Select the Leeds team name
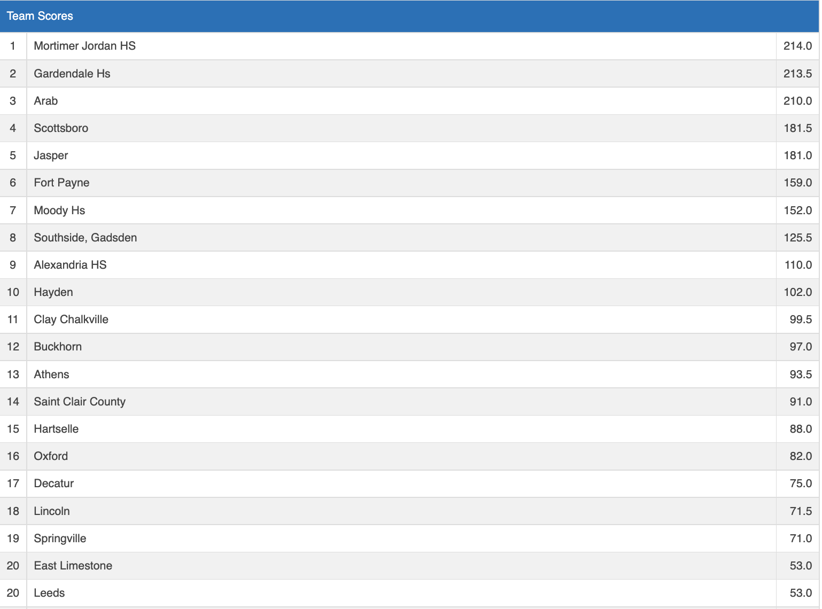 [49, 593]
